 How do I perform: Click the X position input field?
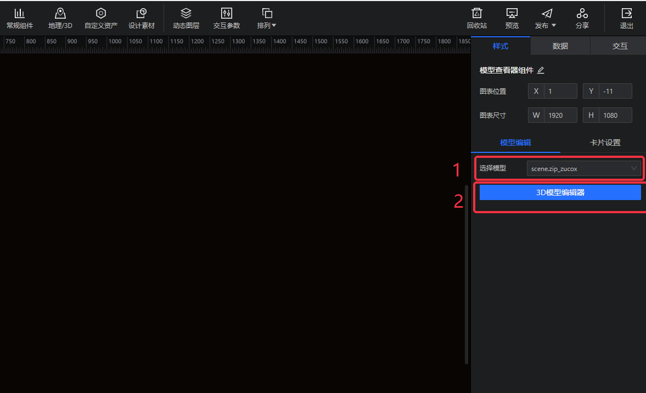[560, 91]
